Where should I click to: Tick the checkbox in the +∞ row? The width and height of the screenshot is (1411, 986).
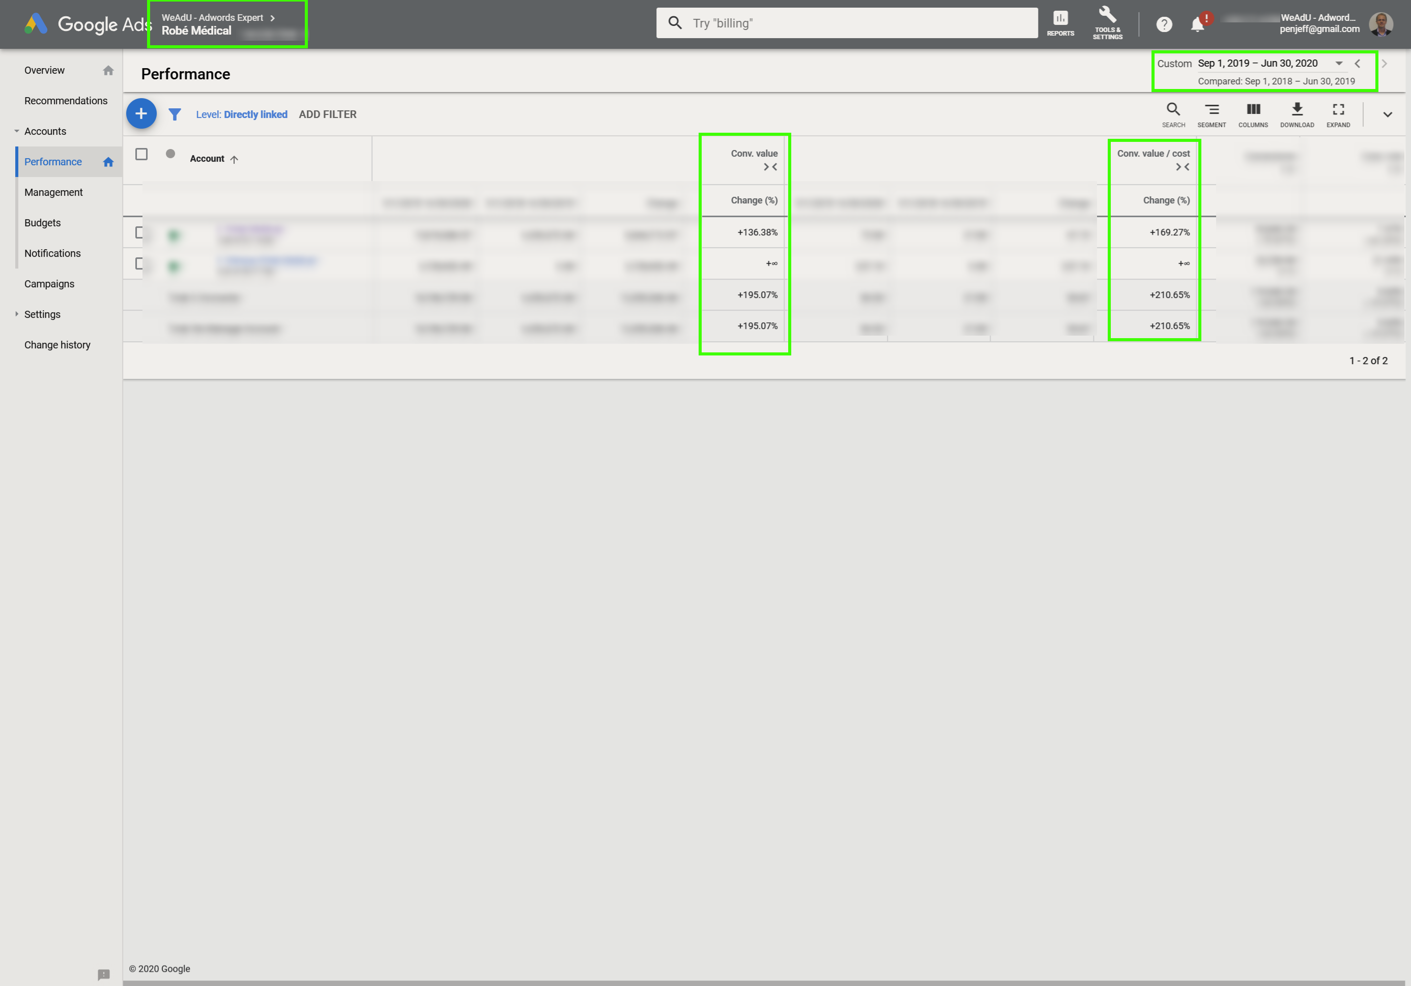click(139, 264)
